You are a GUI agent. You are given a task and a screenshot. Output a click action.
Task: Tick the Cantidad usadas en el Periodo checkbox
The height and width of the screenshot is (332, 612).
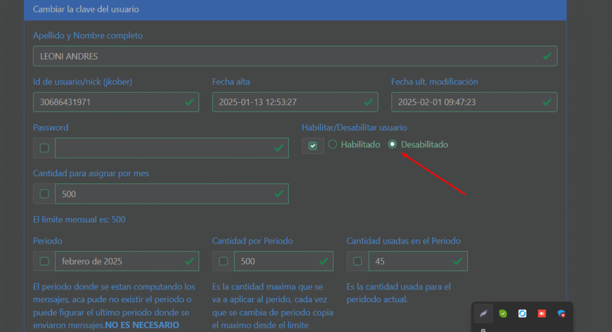pyautogui.click(x=357, y=261)
